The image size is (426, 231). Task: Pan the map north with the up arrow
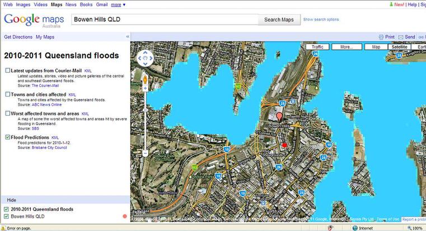click(145, 52)
